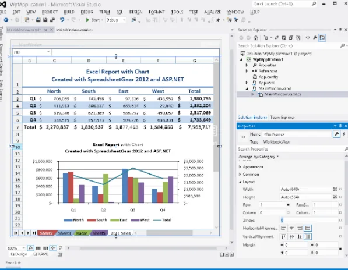The height and width of the screenshot is (270, 348).
Task: Click the Solution Explorer Home icon
Action: click(256, 38)
